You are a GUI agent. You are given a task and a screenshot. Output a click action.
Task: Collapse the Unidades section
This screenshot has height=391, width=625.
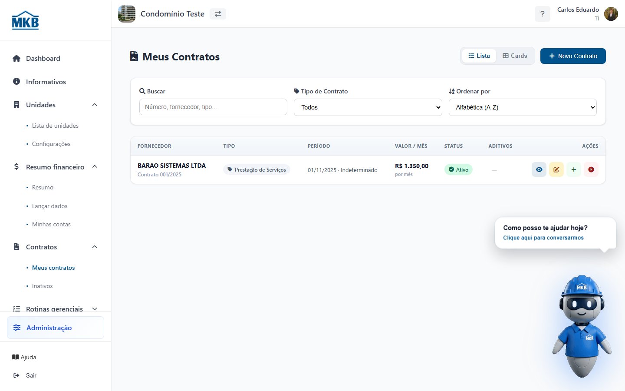(95, 105)
